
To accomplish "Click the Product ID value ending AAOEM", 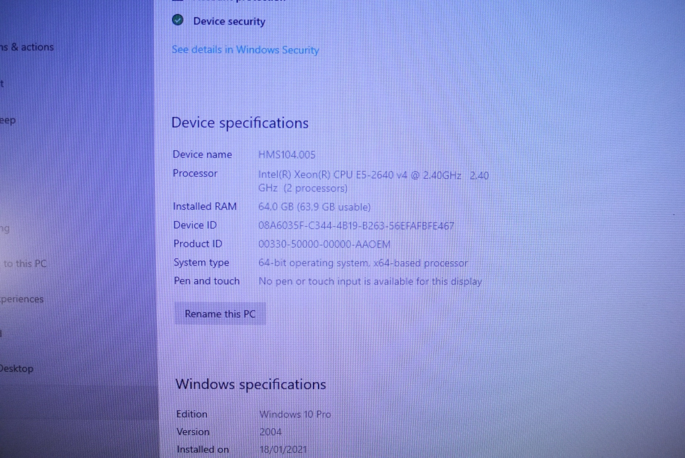I will 324,244.
